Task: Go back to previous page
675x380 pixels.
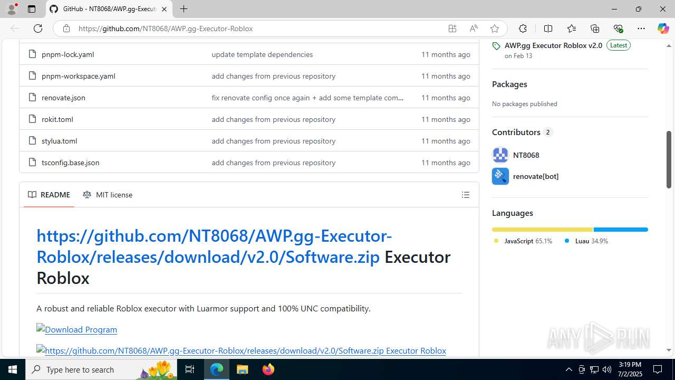Action: [x=15, y=28]
